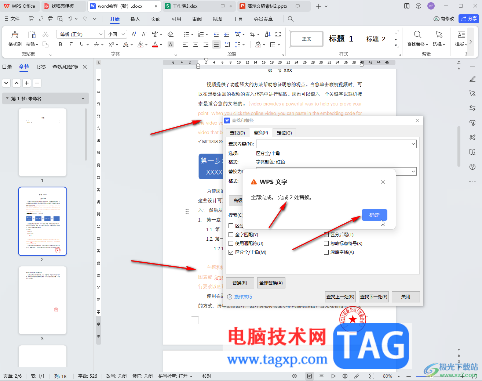Click the 查找下一处(F) button
The image size is (482, 381).
pyautogui.click(x=374, y=297)
